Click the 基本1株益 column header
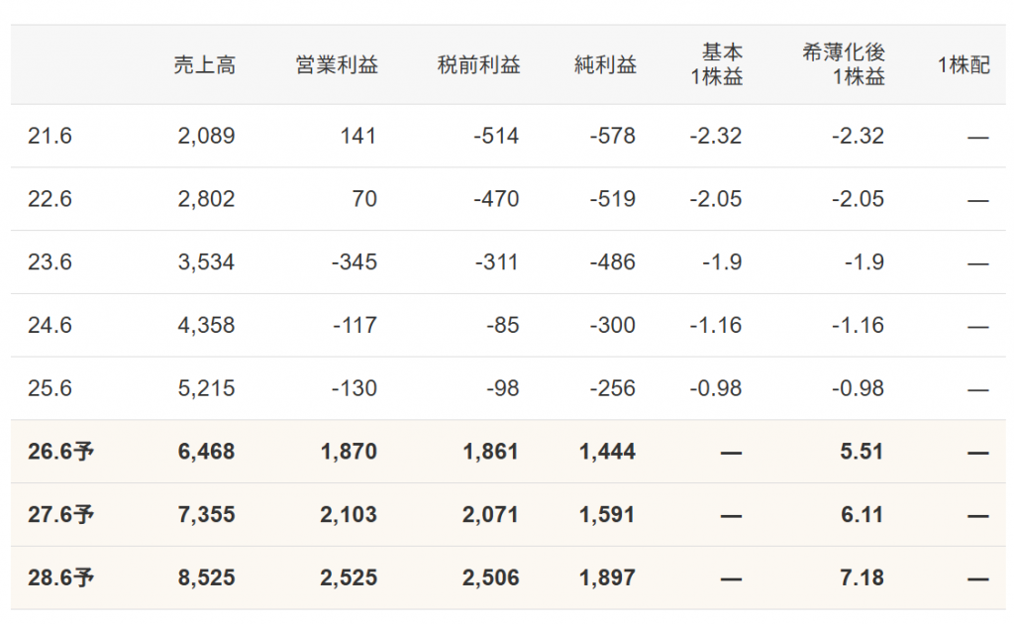The width and height of the screenshot is (1014, 625). pyautogui.click(x=717, y=64)
